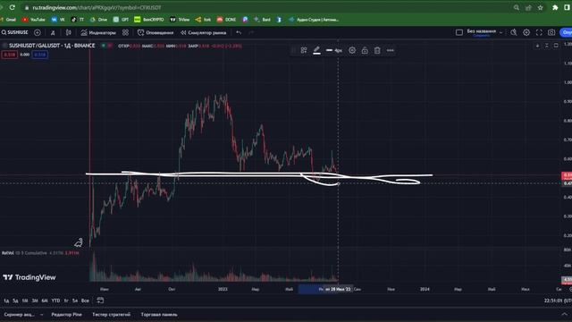Maximize the chart pane icon
572x322 pixels.
pos(556,46)
